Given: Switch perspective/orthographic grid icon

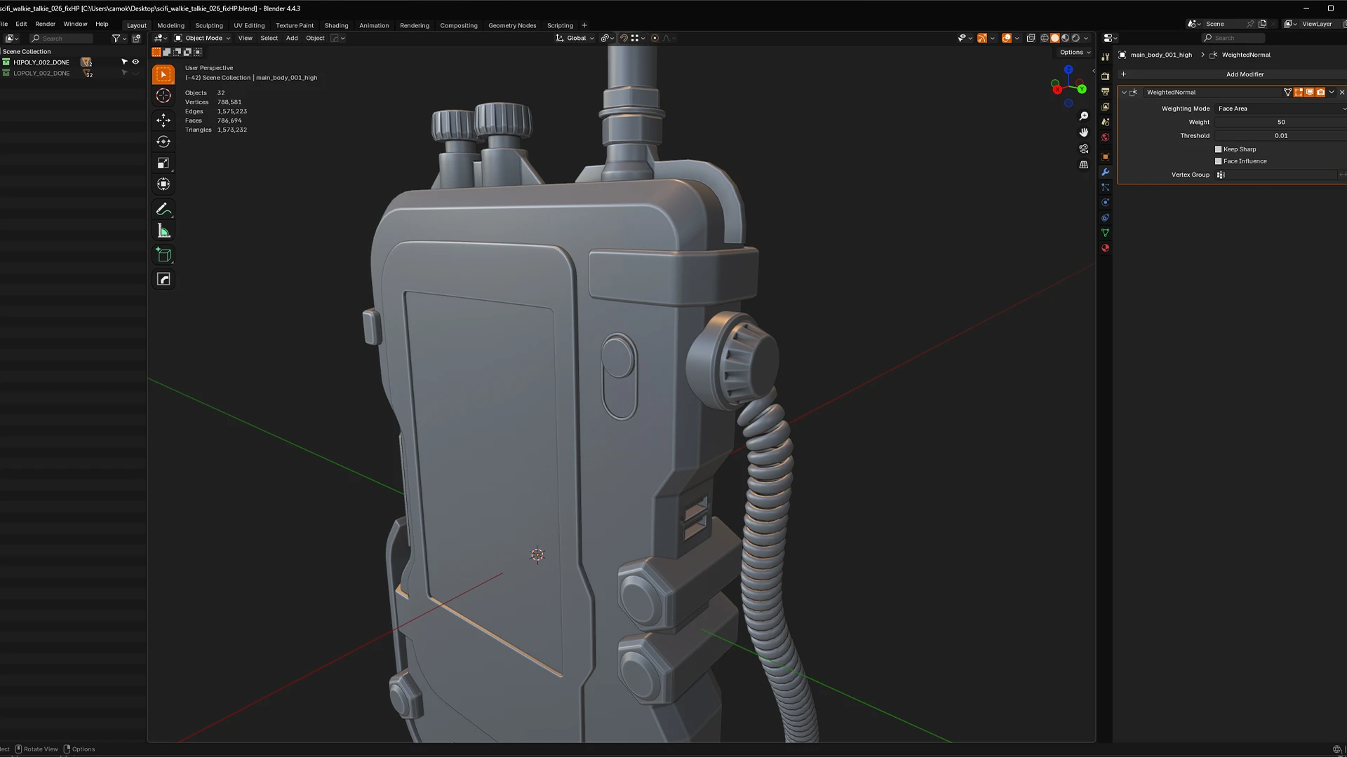Looking at the screenshot, I should 1084,165.
